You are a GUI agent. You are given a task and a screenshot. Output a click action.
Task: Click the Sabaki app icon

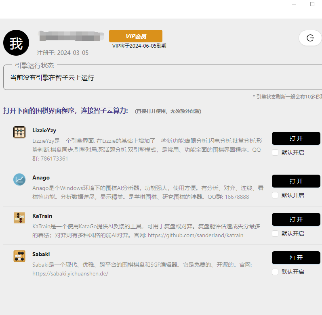19,256
